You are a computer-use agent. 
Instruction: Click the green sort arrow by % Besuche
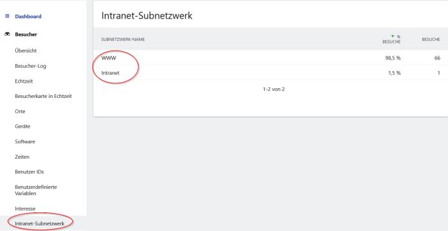392,36
